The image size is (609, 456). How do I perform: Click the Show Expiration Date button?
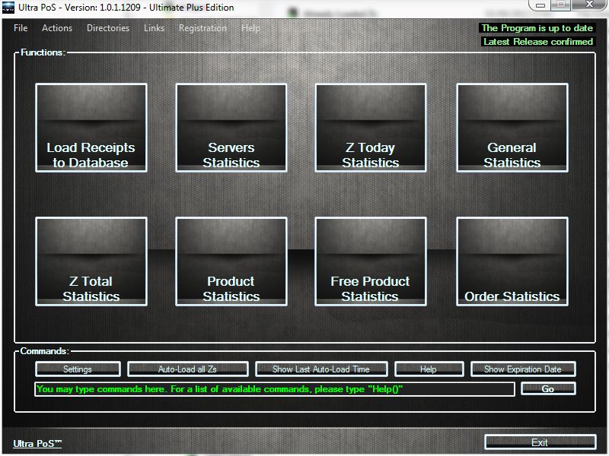523,369
